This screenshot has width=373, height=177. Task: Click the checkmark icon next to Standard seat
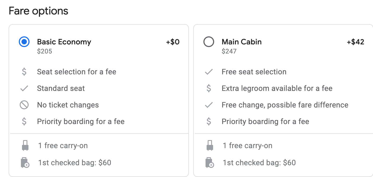(24, 88)
